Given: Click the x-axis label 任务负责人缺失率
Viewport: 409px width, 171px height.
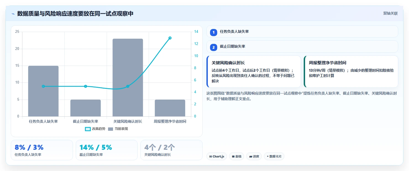Looking at the screenshot, I should coord(43,121).
